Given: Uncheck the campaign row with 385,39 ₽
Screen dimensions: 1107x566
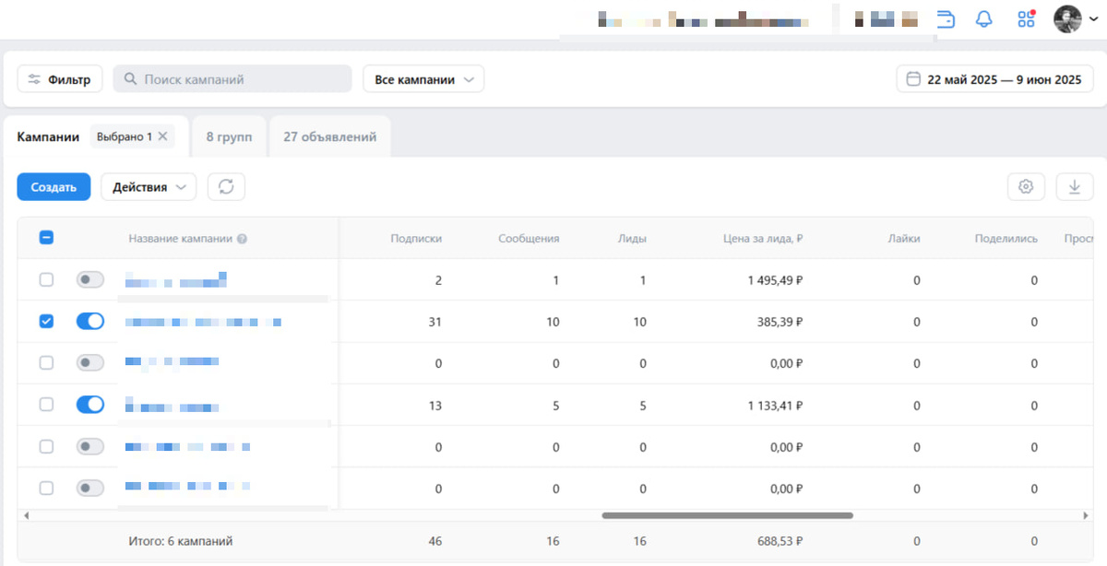Looking at the screenshot, I should 46,322.
